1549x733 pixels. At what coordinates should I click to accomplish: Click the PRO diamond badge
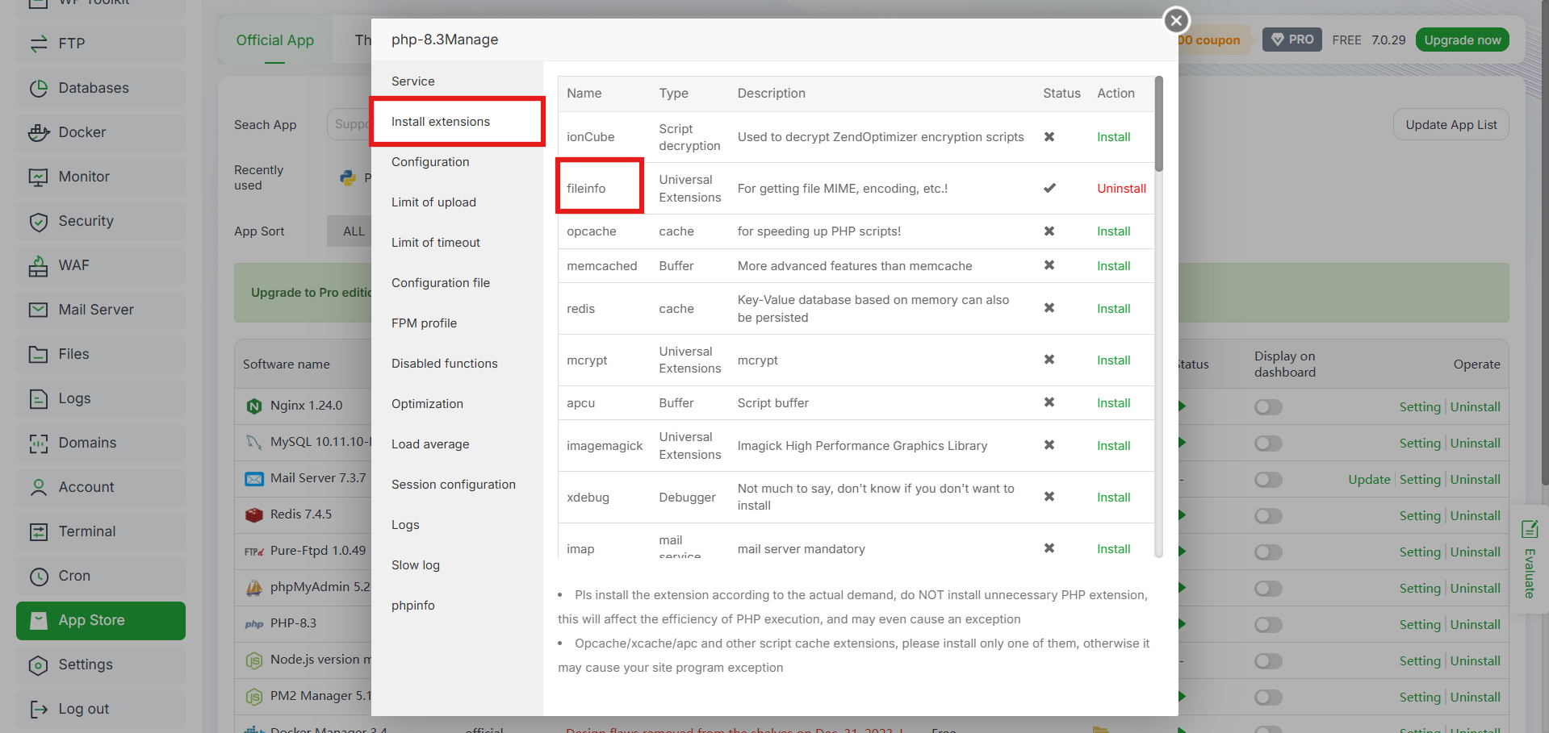coord(1292,40)
